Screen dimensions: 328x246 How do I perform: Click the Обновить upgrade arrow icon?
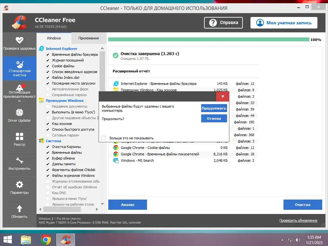(x=20, y=208)
